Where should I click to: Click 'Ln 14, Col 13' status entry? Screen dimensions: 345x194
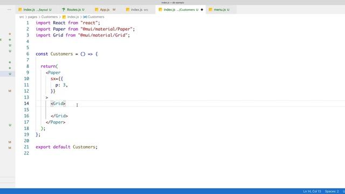312,191
